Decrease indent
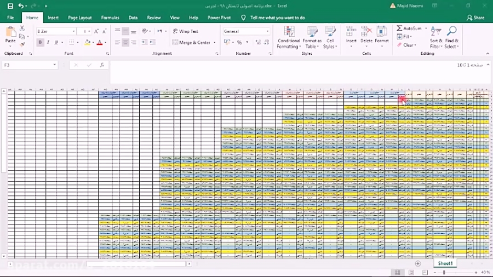Screen dimensions: 493x277 click(144, 42)
